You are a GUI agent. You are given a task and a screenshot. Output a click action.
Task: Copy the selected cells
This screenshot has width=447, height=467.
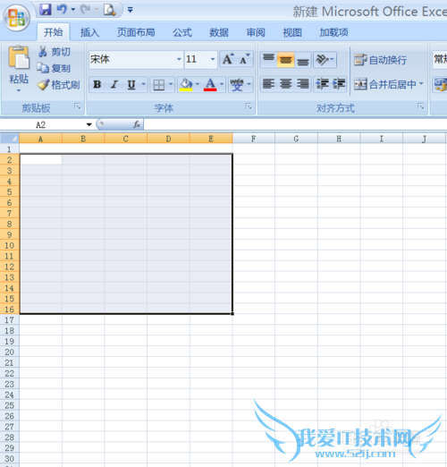click(54, 68)
